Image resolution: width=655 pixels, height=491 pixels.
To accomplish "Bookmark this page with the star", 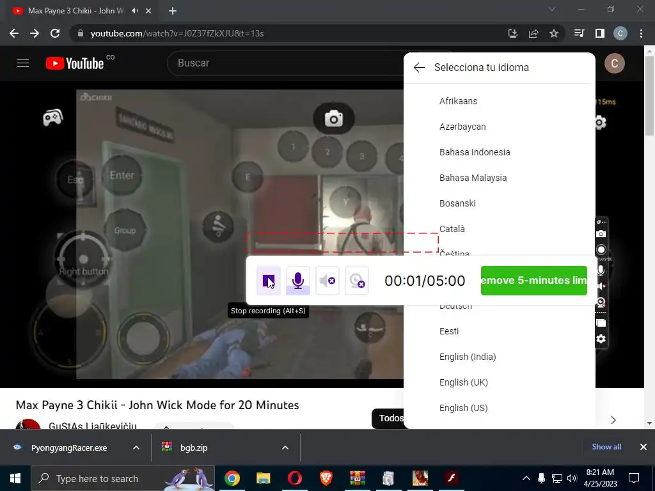I will pos(554,33).
